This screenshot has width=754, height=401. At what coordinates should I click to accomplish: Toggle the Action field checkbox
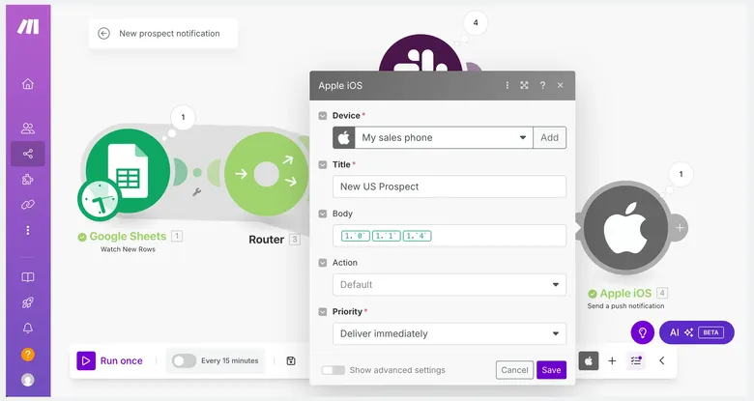[x=323, y=263]
